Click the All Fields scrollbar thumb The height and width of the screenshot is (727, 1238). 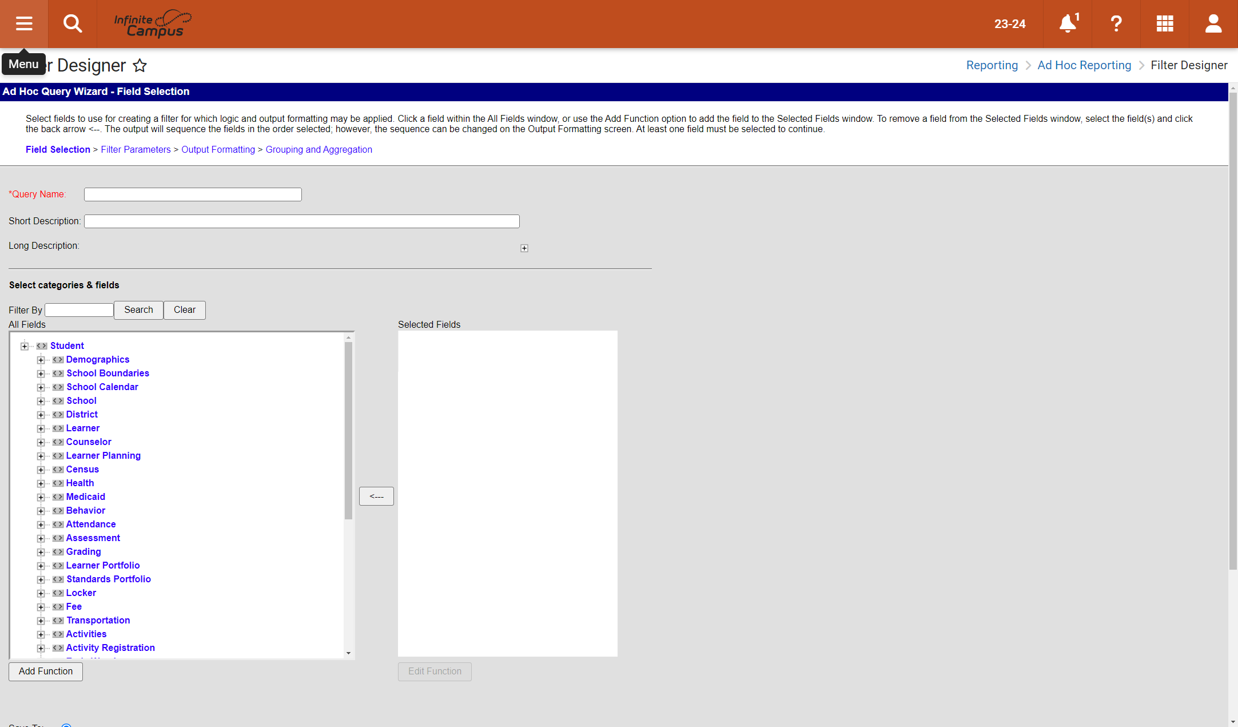pos(348,430)
